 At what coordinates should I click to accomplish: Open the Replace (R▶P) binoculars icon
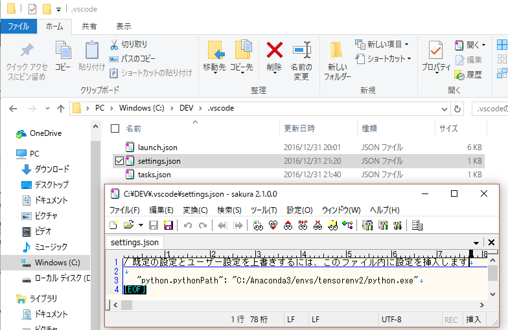[303, 225]
